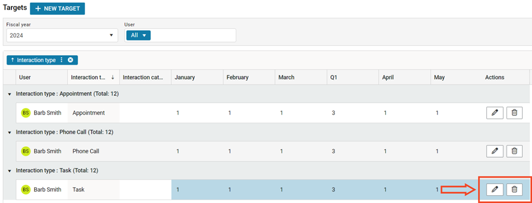Click the Q1 value 3 in Appointment row
The height and width of the screenshot is (203, 532).
tap(333, 113)
